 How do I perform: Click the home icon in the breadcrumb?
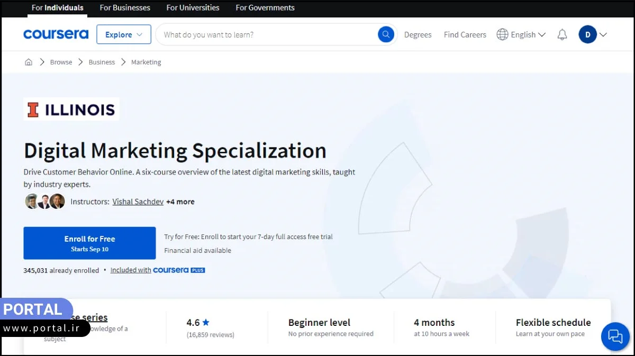(28, 61)
